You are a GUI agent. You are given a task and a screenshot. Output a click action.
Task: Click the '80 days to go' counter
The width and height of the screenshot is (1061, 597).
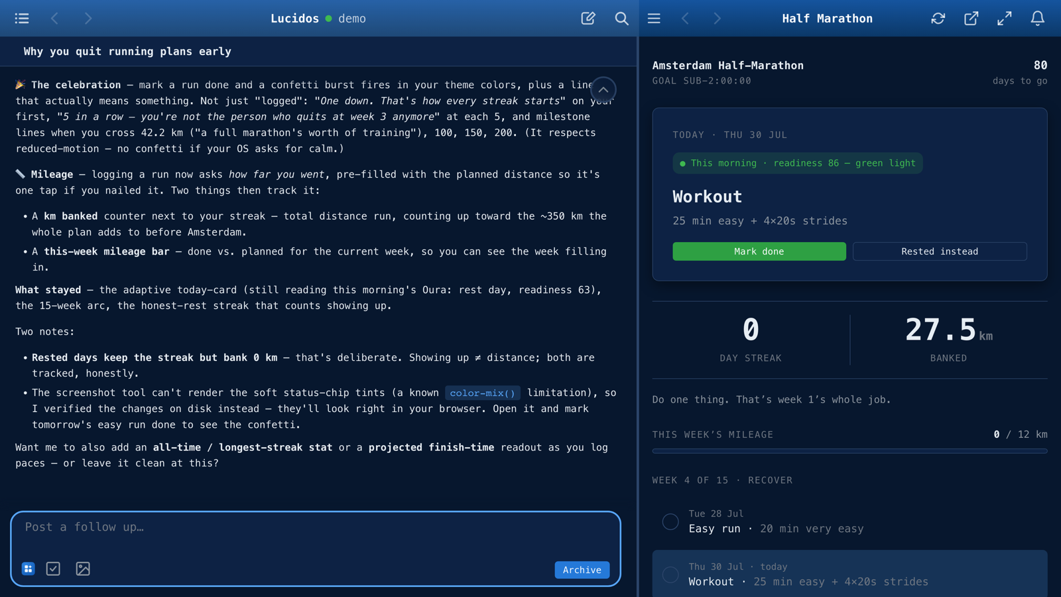pyautogui.click(x=1020, y=73)
